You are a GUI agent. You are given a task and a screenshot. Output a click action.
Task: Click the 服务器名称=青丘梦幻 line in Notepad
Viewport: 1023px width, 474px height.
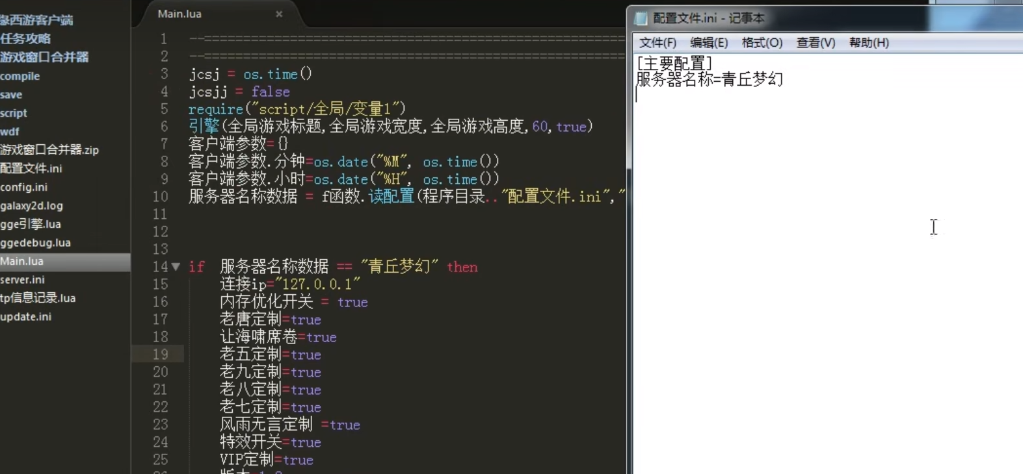(710, 79)
